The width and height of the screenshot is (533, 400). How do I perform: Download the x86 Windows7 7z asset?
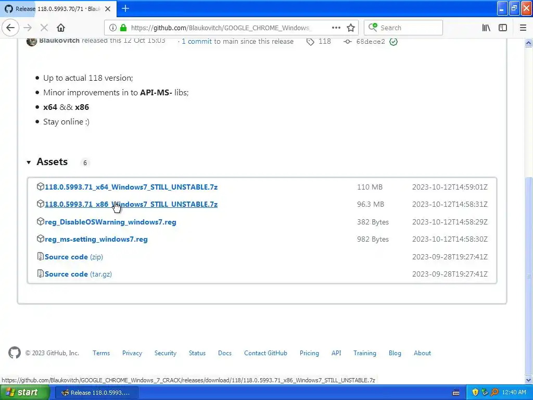pos(131,204)
